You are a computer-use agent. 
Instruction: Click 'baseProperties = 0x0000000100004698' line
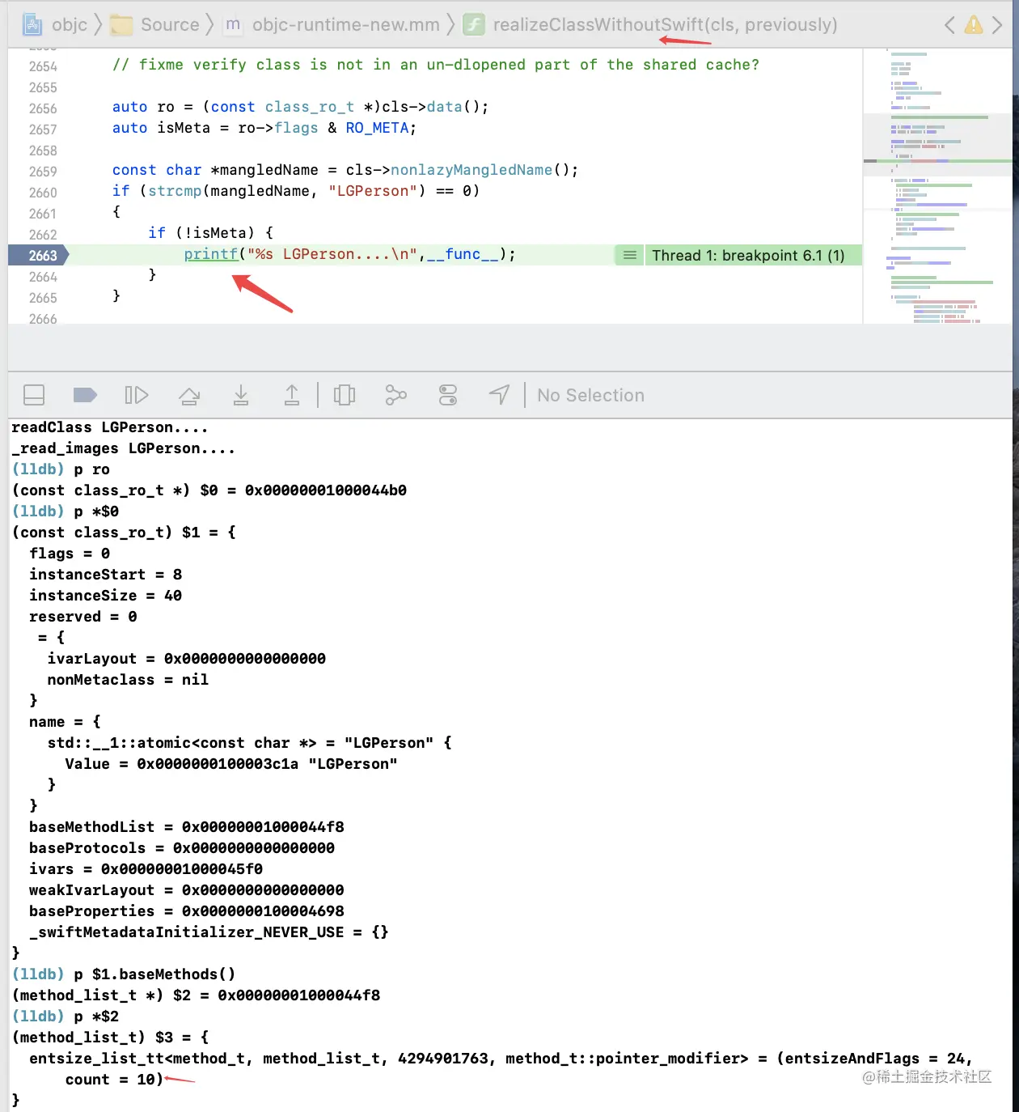(187, 911)
